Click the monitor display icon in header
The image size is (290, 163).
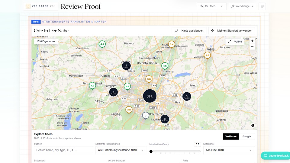pyautogui.click(x=262, y=6)
